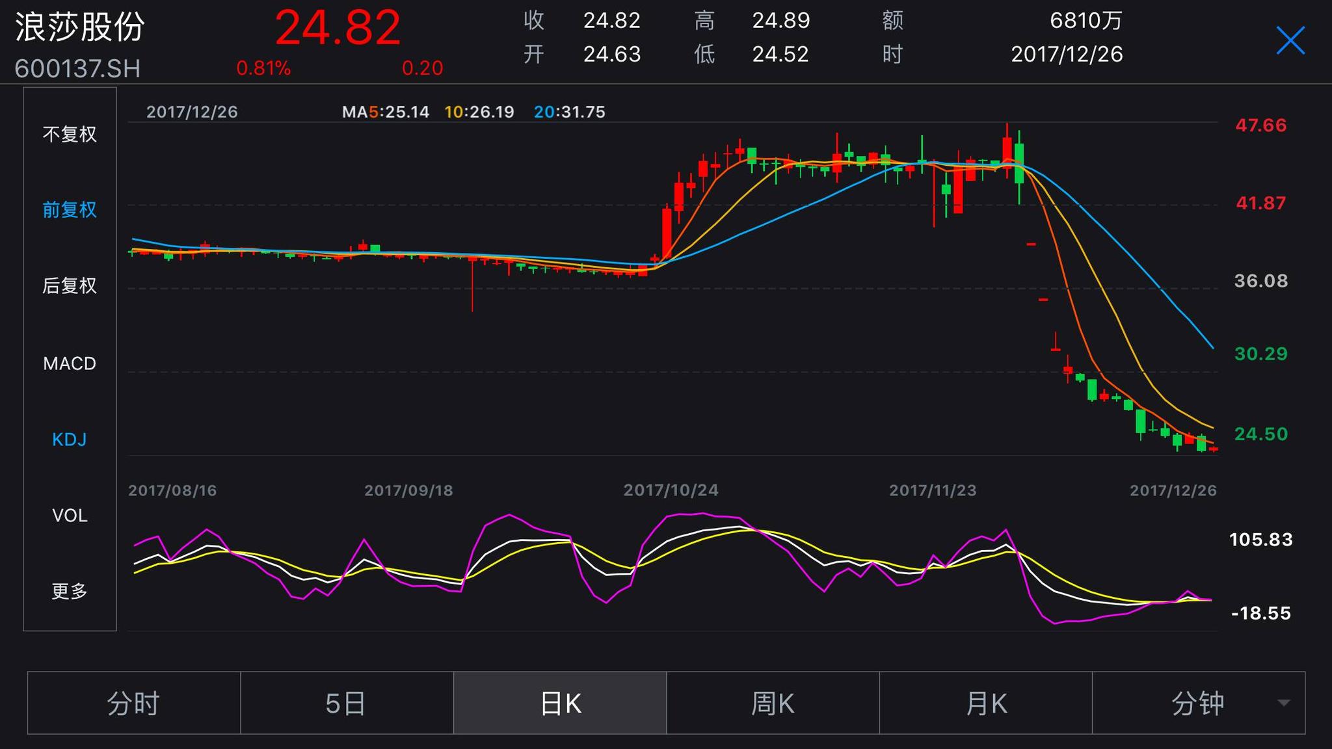Image resolution: width=1332 pixels, height=749 pixels.
Task: Switch chart to 不复权 mode
Action: tap(70, 135)
